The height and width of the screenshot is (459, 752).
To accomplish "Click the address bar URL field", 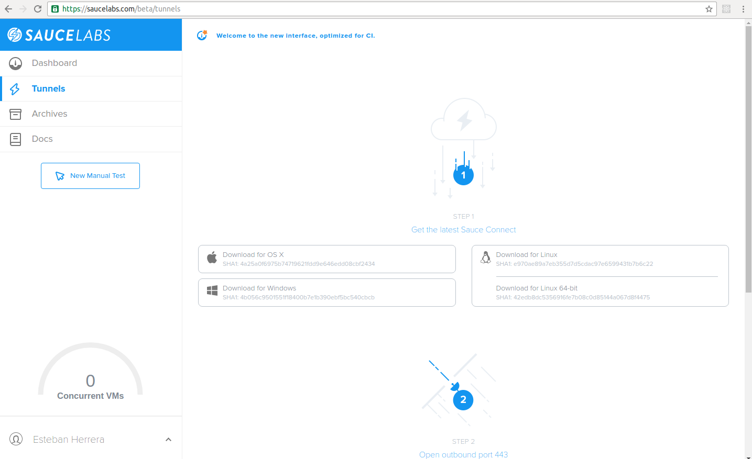I will pyautogui.click(x=382, y=9).
